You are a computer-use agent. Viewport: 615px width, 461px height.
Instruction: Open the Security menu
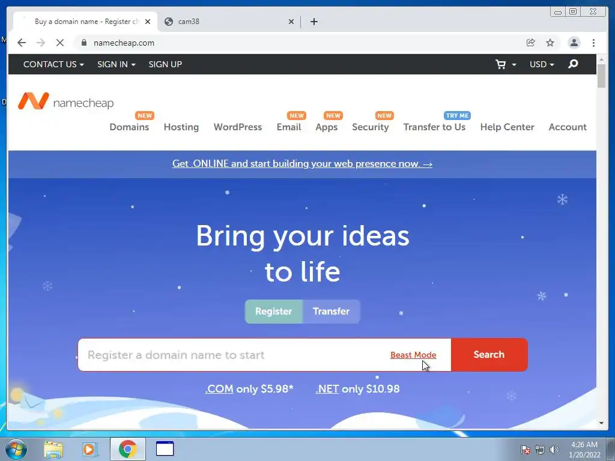[370, 127]
